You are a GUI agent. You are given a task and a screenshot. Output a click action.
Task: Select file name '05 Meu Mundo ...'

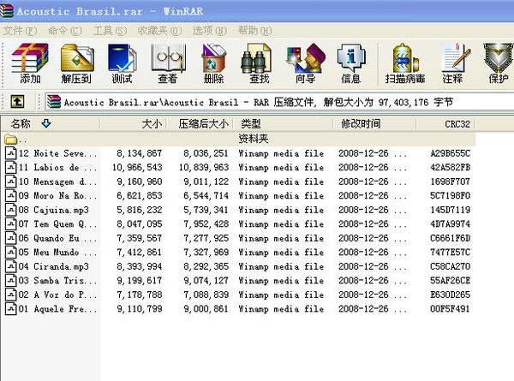tap(57, 252)
